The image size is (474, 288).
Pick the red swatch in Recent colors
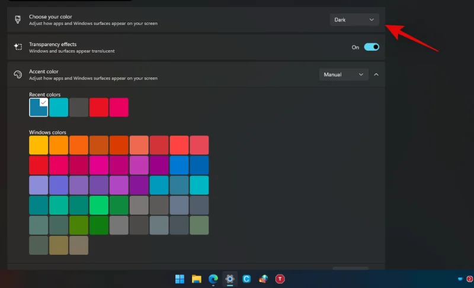coord(99,108)
